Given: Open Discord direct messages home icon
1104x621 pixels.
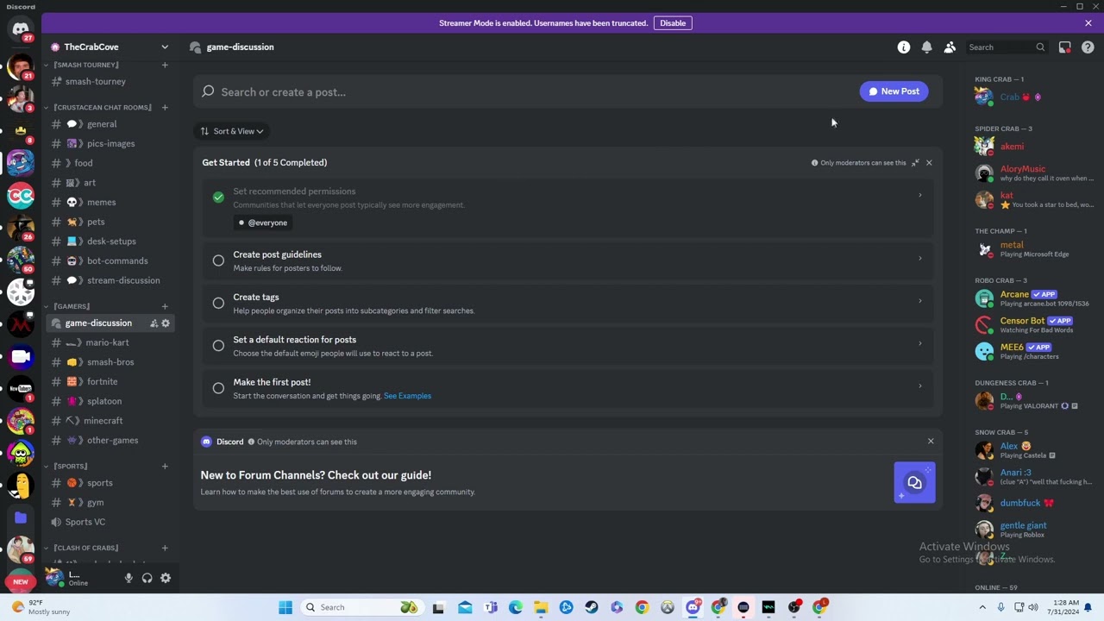Looking at the screenshot, I should coord(21,29).
